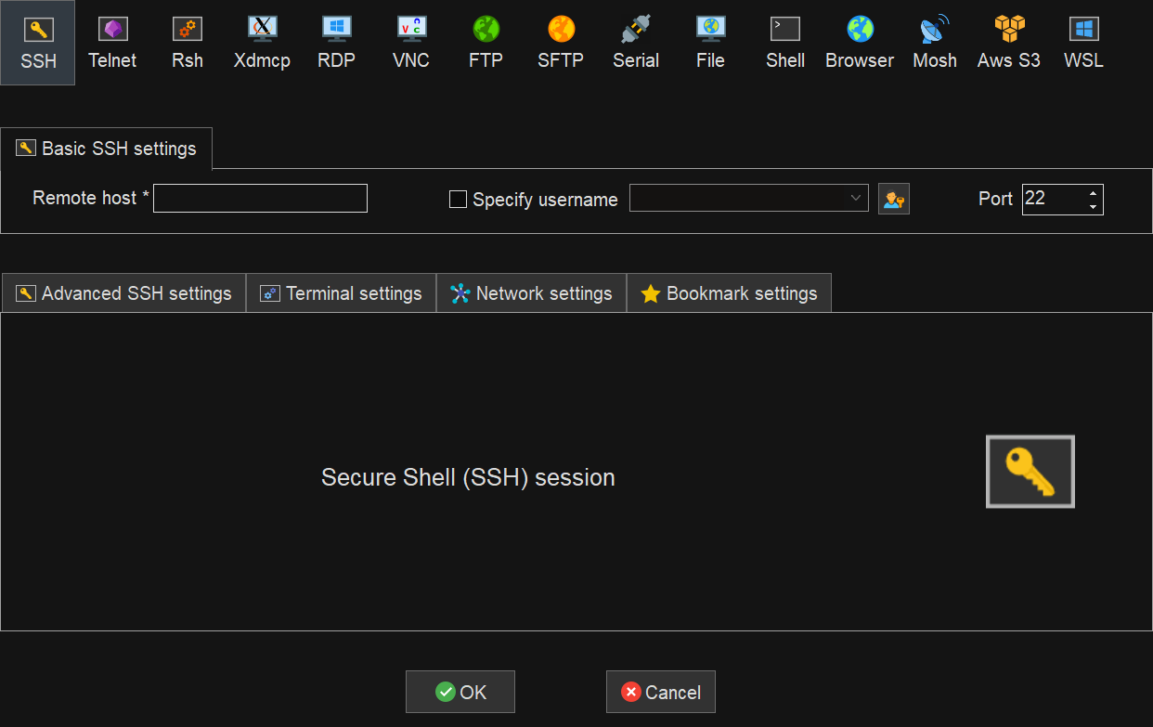Select the RDP session icon
The width and height of the screenshot is (1153, 727).
tap(336, 43)
